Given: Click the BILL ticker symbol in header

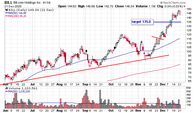Looking at the screenshot, I should coord(8,3).
